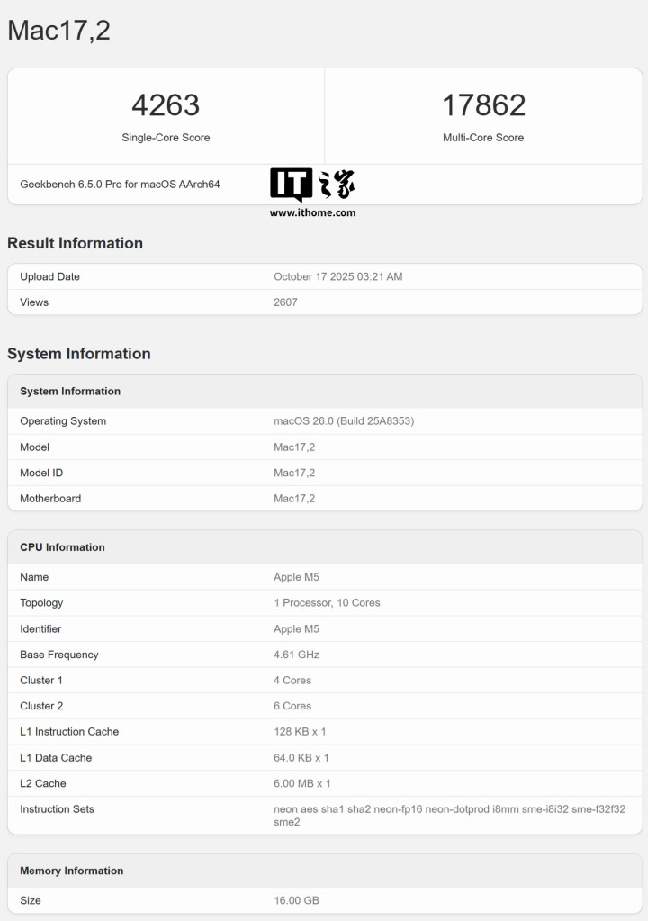Click Geekbench 6.5.0 Pro version text

point(120,185)
